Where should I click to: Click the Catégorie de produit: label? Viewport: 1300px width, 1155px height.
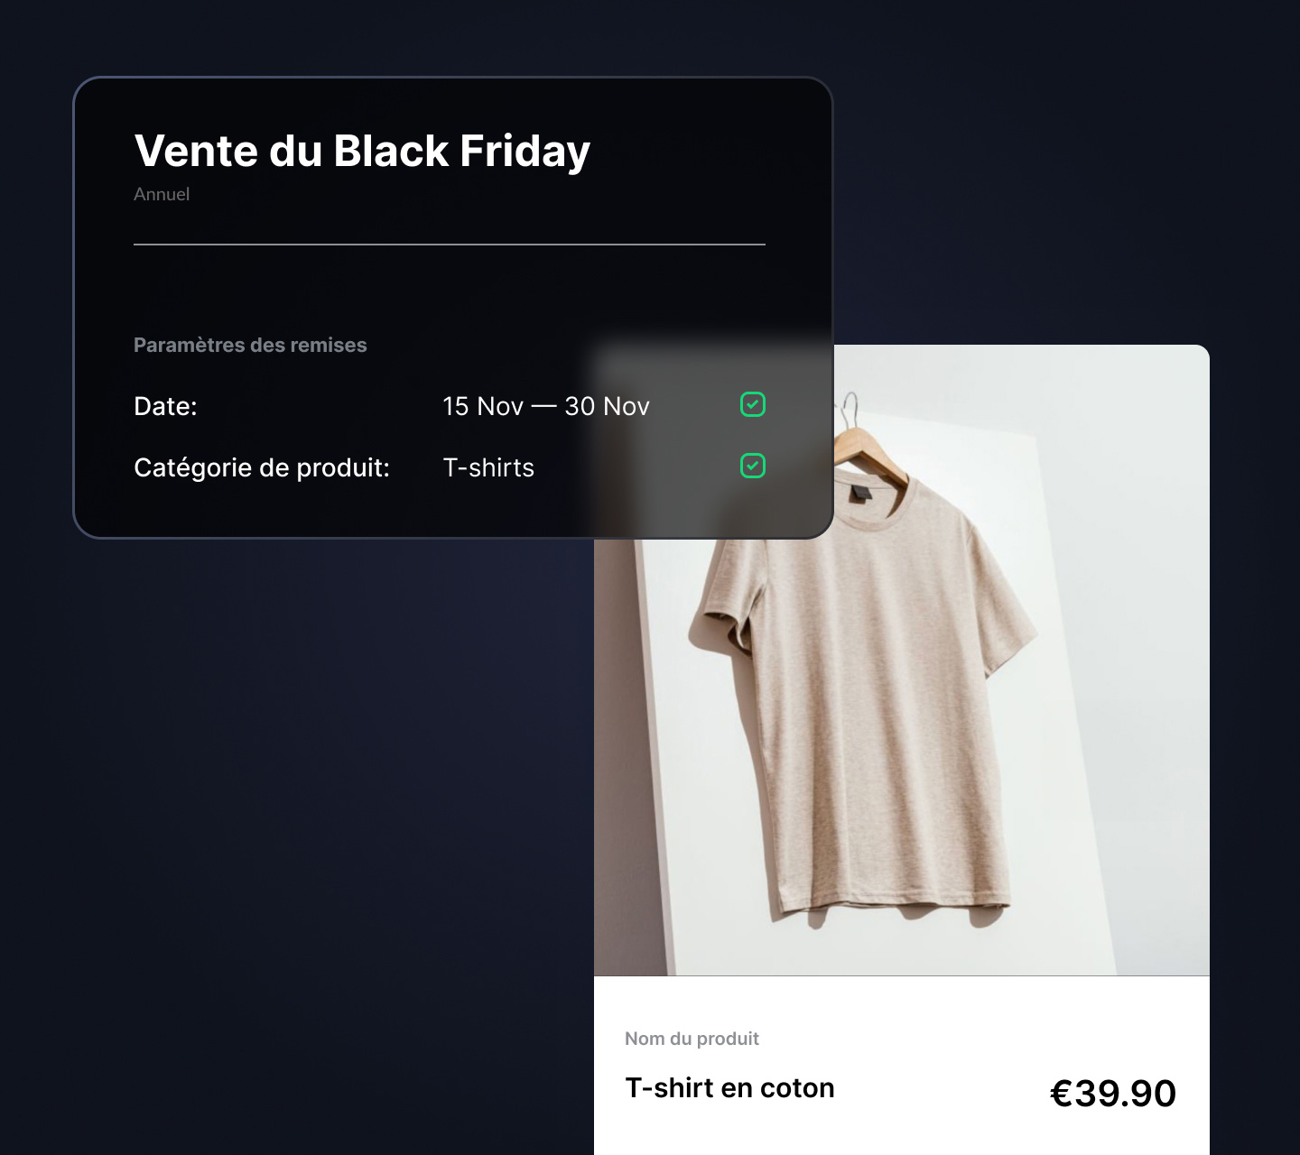262,467
